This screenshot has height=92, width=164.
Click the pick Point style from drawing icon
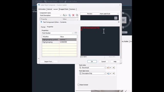[x=114, y=68]
